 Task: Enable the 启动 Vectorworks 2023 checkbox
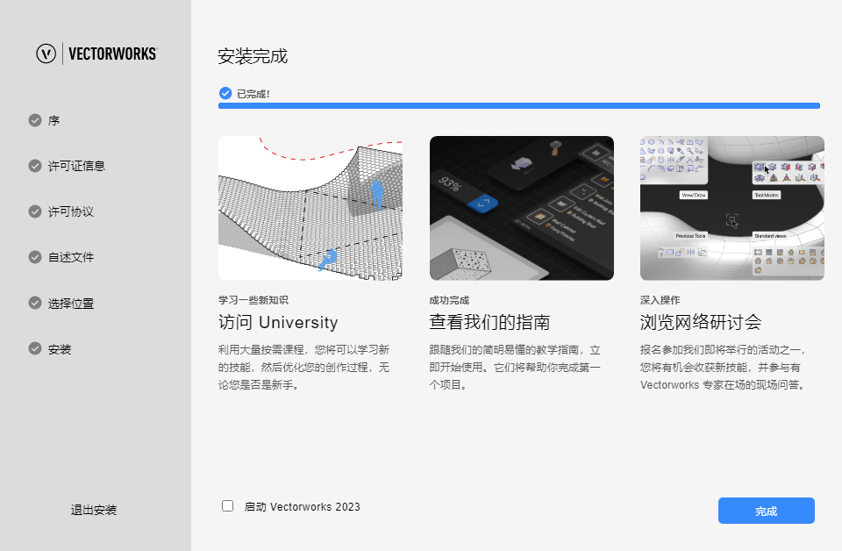[227, 505]
